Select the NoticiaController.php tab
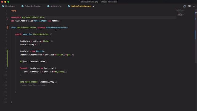The width and height of the screenshot is (197, 111). [81, 6]
